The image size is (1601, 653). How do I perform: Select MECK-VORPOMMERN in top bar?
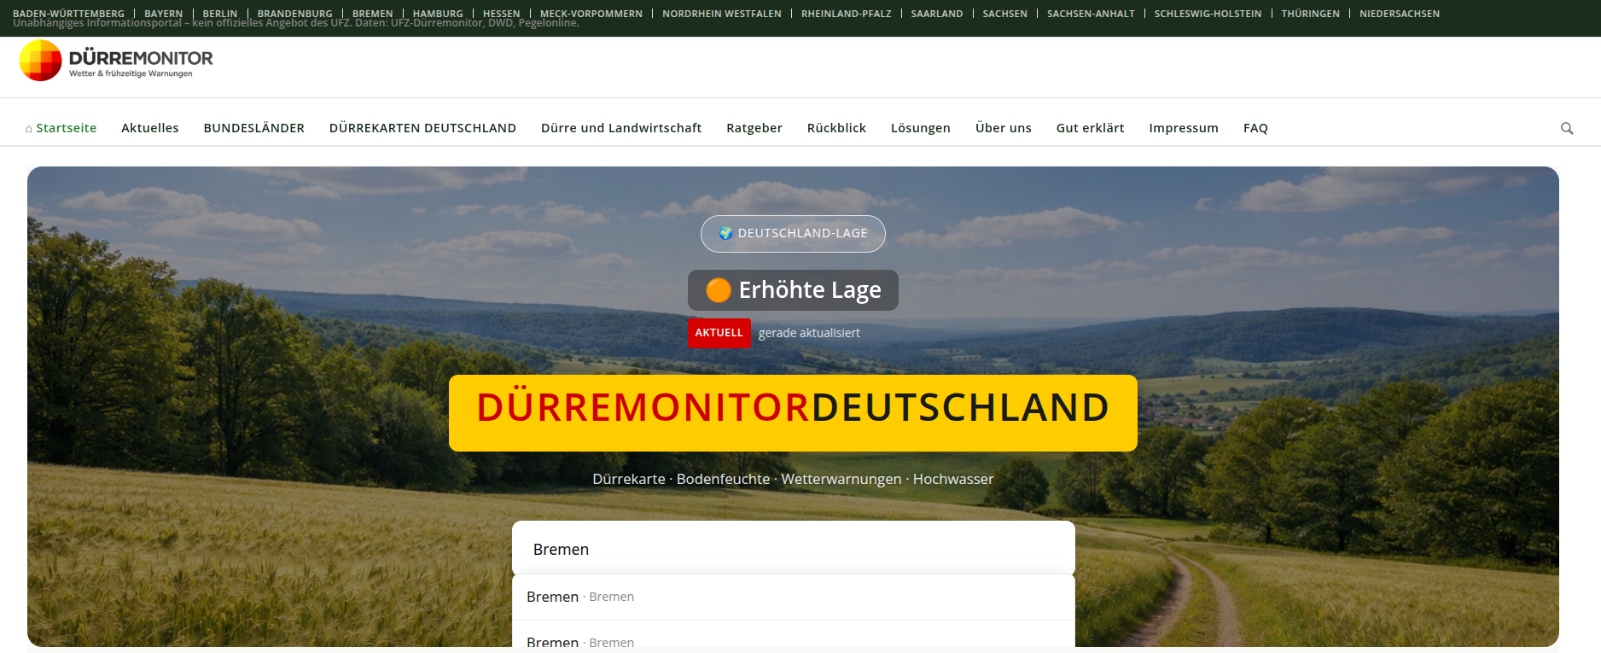coord(591,14)
